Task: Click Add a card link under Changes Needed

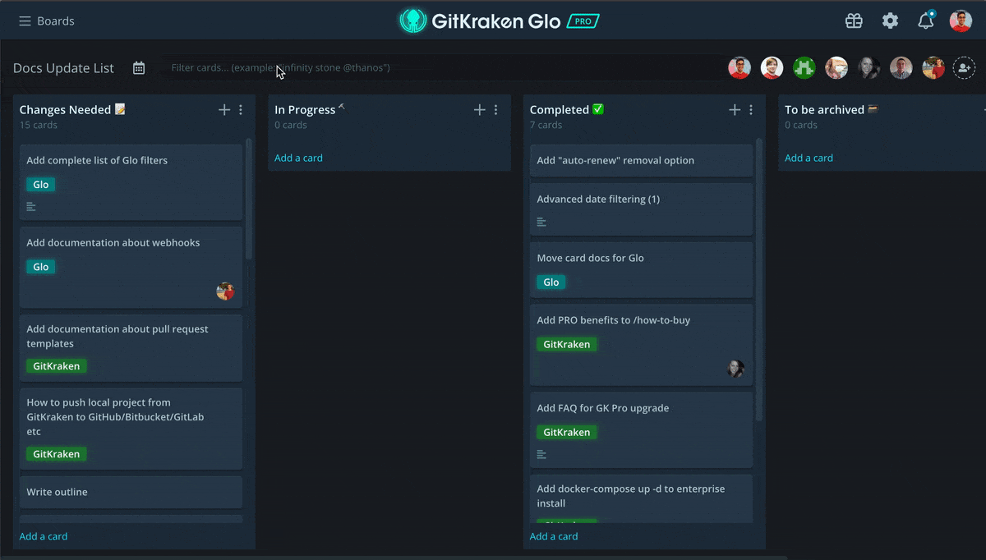Action: 44,536
